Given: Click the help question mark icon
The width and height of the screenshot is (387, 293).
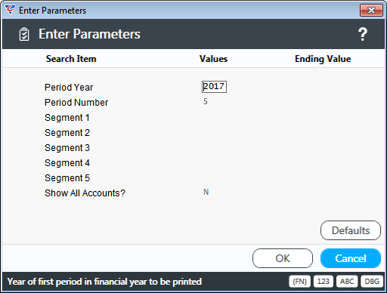Looking at the screenshot, I should (x=363, y=34).
